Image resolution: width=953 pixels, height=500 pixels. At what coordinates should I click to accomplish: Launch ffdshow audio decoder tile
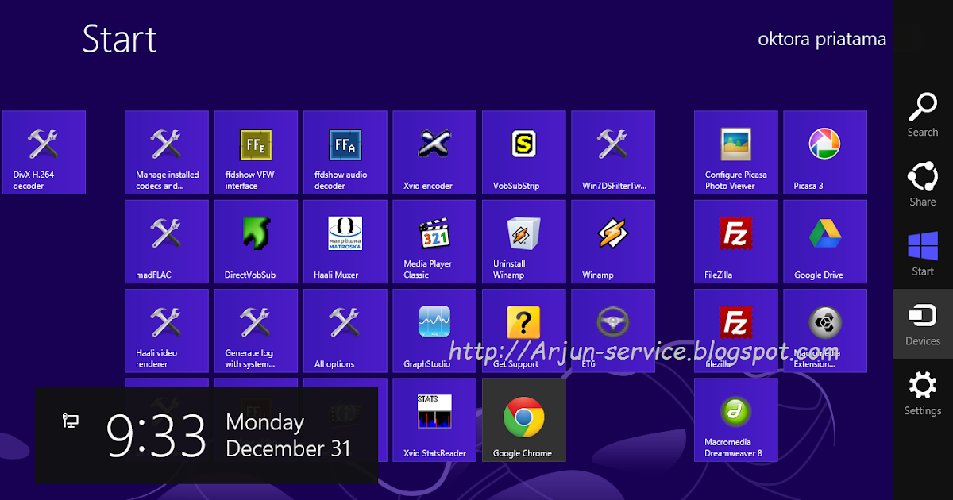point(345,152)
